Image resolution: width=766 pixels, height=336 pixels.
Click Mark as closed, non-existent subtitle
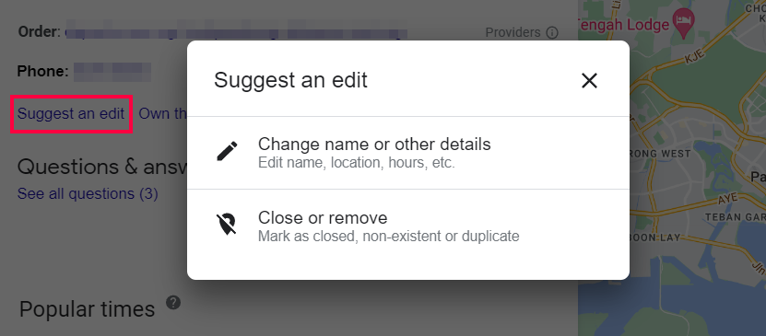388,237
